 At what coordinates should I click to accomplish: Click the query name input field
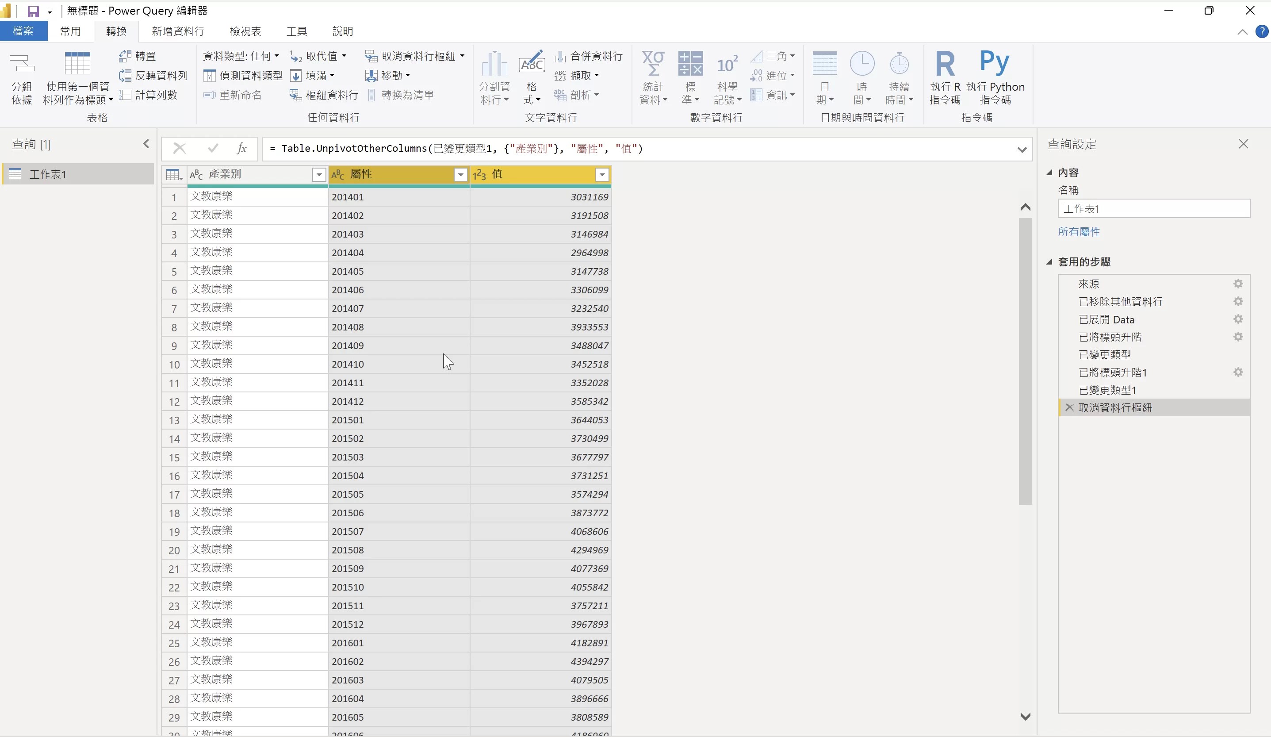(1153, 209)
